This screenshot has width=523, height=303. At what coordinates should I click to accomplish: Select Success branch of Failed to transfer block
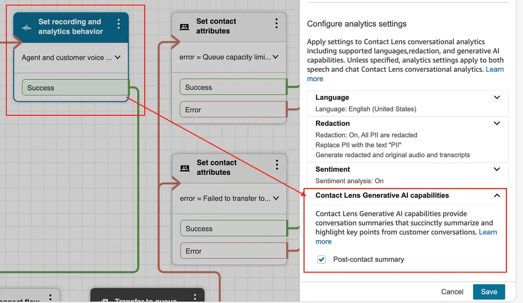[x=234, y=229]
